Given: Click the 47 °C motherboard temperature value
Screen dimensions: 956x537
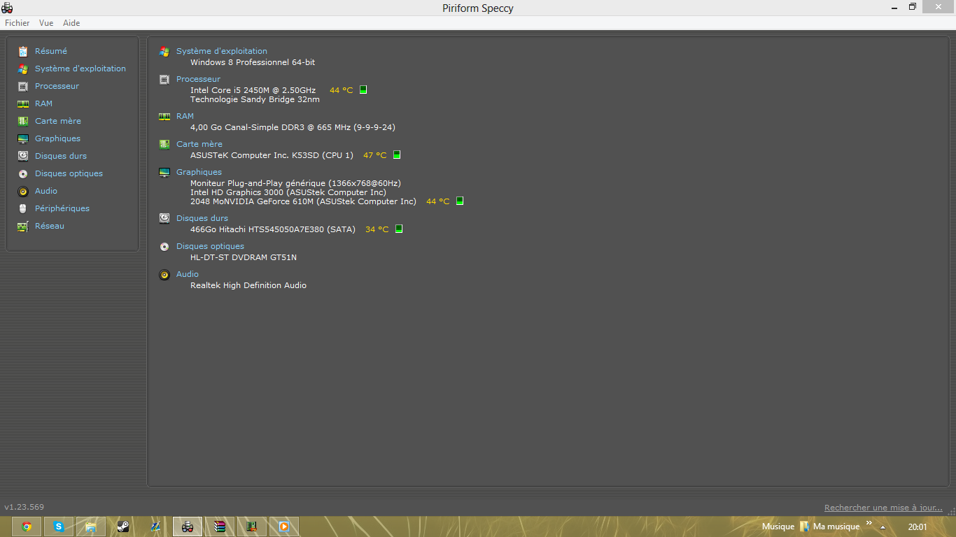Looking at the screenshot, I should point(374,155).
